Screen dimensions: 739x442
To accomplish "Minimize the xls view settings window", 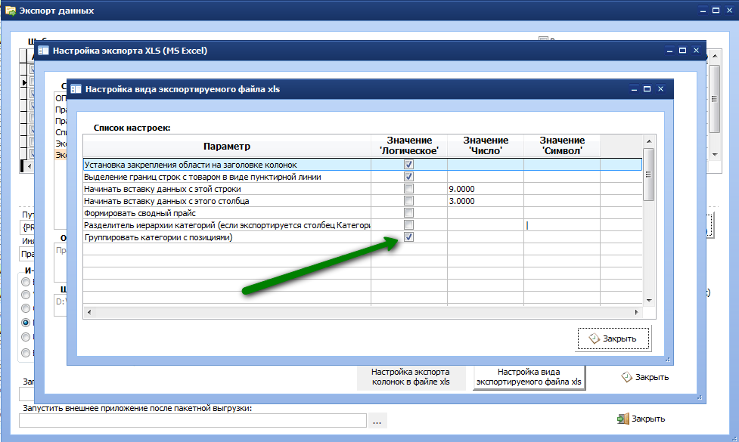I will coord(634,88).
